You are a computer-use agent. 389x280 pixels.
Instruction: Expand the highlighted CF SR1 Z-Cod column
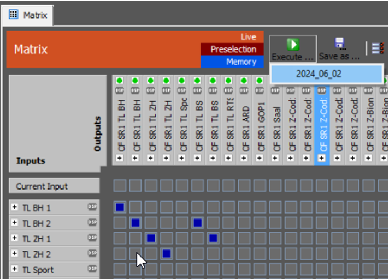[321, 158]
